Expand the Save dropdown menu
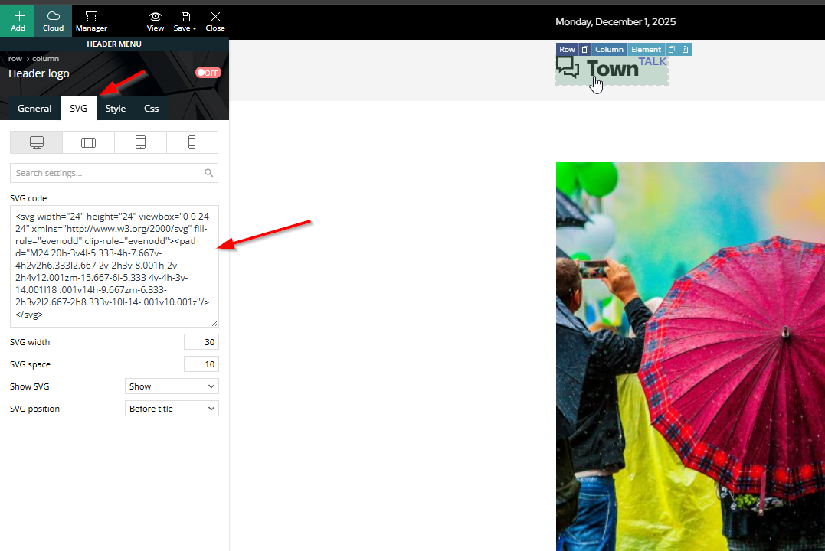Viewport: 825px width, 551px height. pyautogui.click(x=186, y=21)
